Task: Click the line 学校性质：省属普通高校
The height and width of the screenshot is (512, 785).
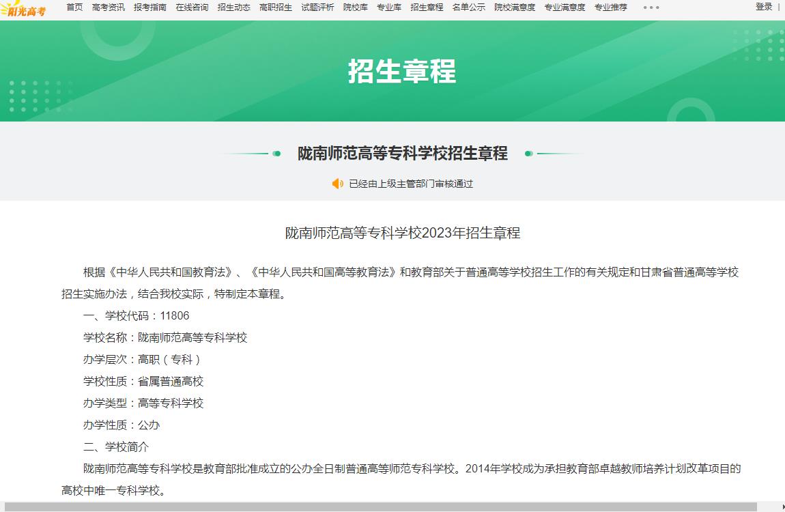Action: point(143,382)
